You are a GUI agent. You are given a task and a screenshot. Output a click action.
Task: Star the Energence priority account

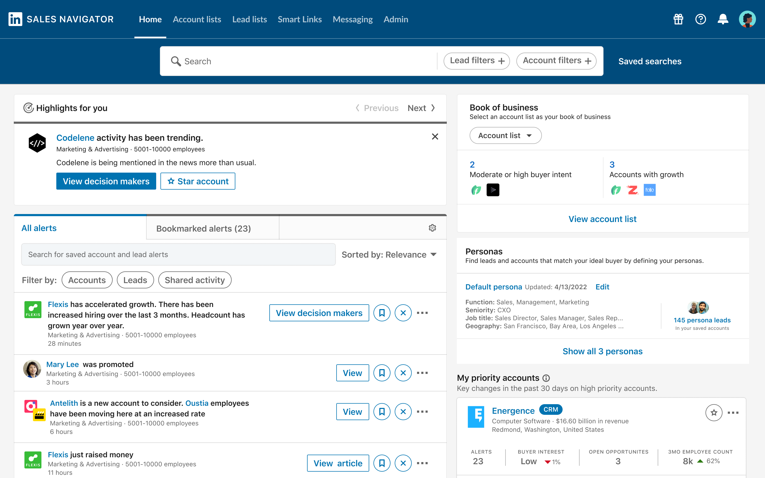pos(714,413)
